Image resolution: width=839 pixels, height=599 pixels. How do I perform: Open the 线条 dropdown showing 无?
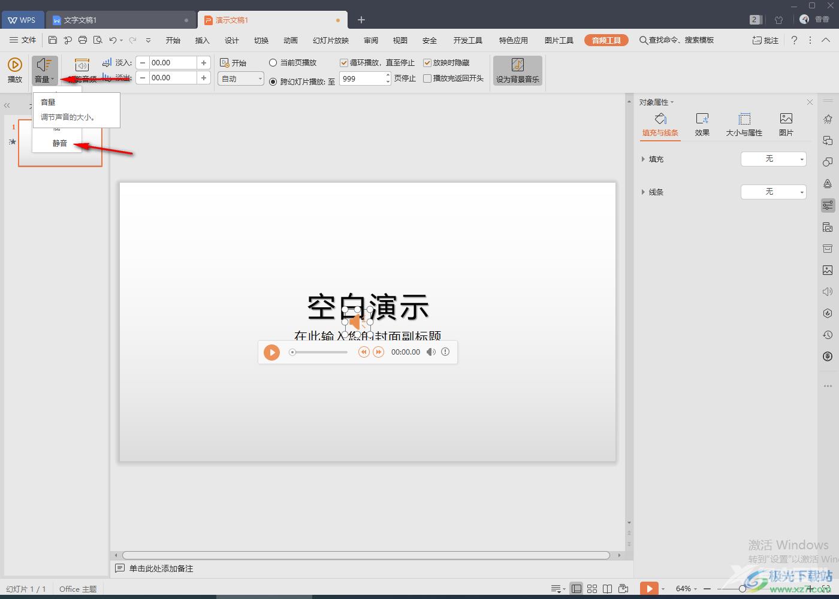pos(774,192)
